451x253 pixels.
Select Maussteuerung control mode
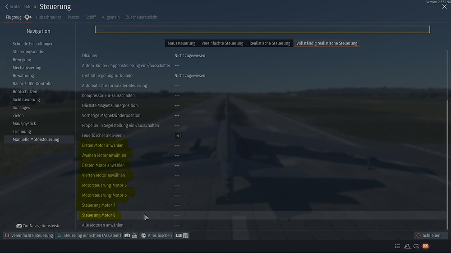tap(181, 43)
